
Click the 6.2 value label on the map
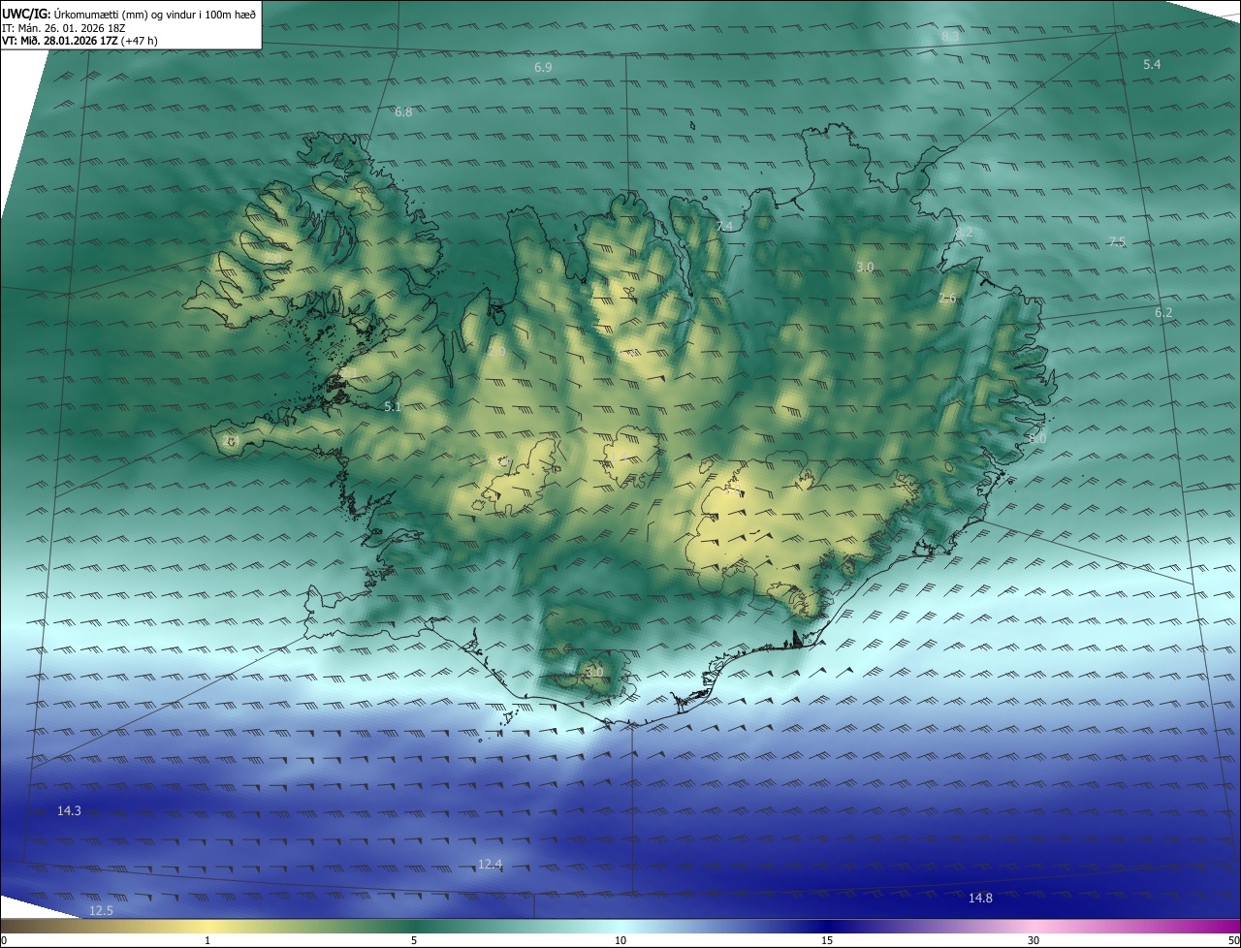(1163, 312)
